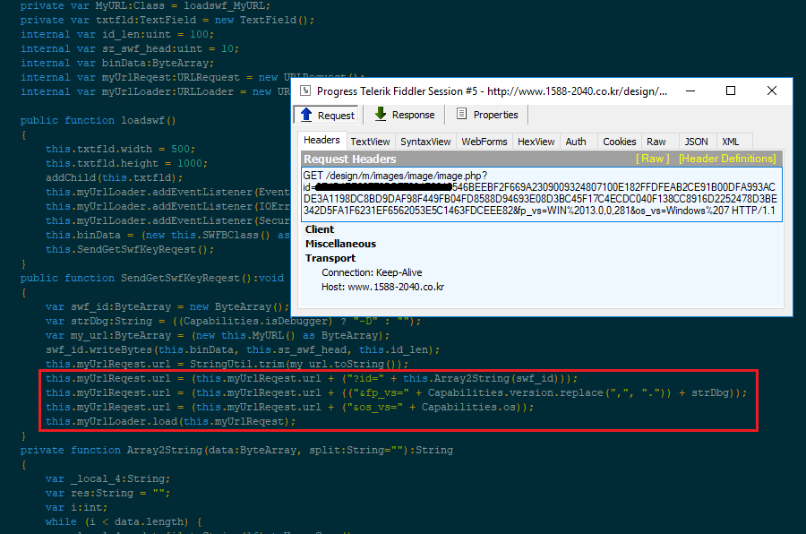Click the blue up-arrow Request icon
The width and height of the screenshot is (806, 534).
tap(306, 114)
